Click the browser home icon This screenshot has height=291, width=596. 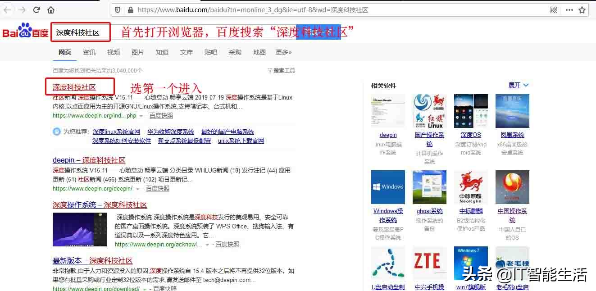click(51, 9)
